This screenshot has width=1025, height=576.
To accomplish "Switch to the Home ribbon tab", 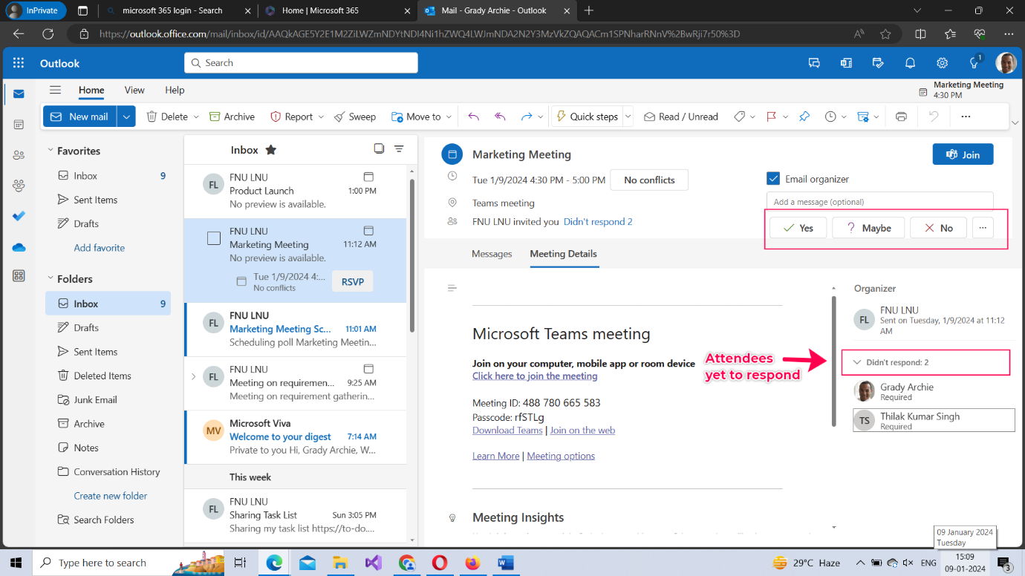I will 91,90.
